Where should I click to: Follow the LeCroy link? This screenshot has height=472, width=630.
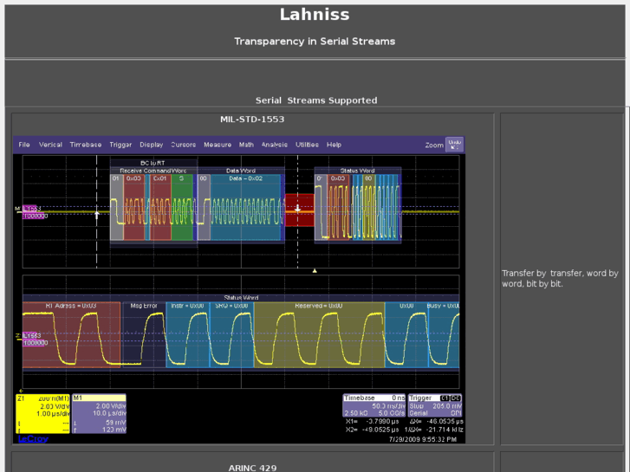(33, 439)
